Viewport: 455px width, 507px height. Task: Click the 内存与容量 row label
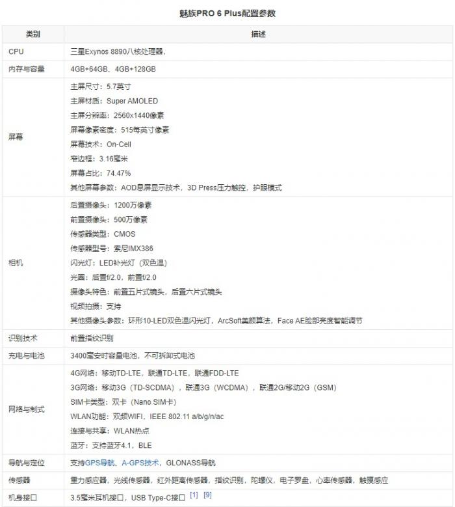[27, 69]
